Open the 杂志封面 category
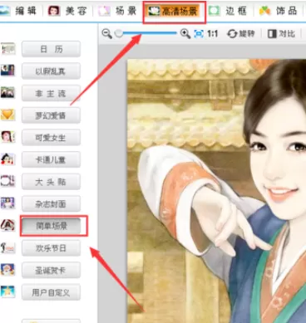The width and height of the screenshot is (306, 323). point(51,204)
